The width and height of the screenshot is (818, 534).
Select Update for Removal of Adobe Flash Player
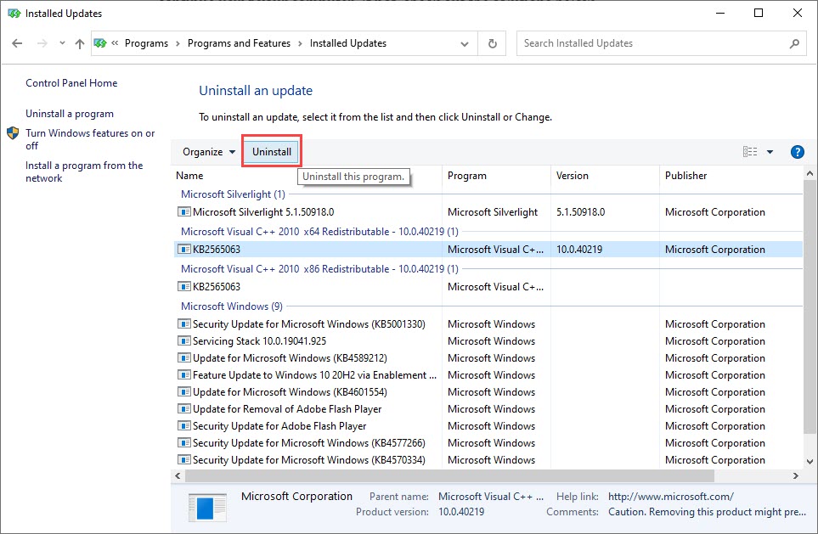point(488,409)
